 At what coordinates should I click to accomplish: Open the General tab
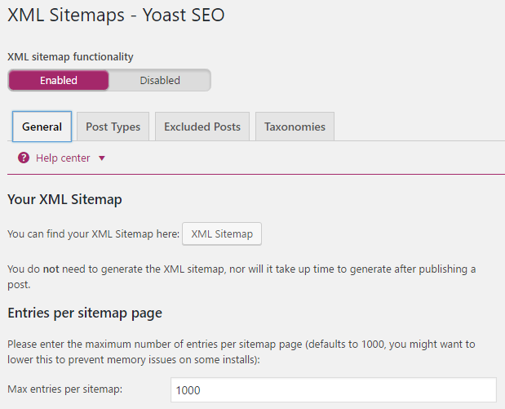click(x=42, y=127)
